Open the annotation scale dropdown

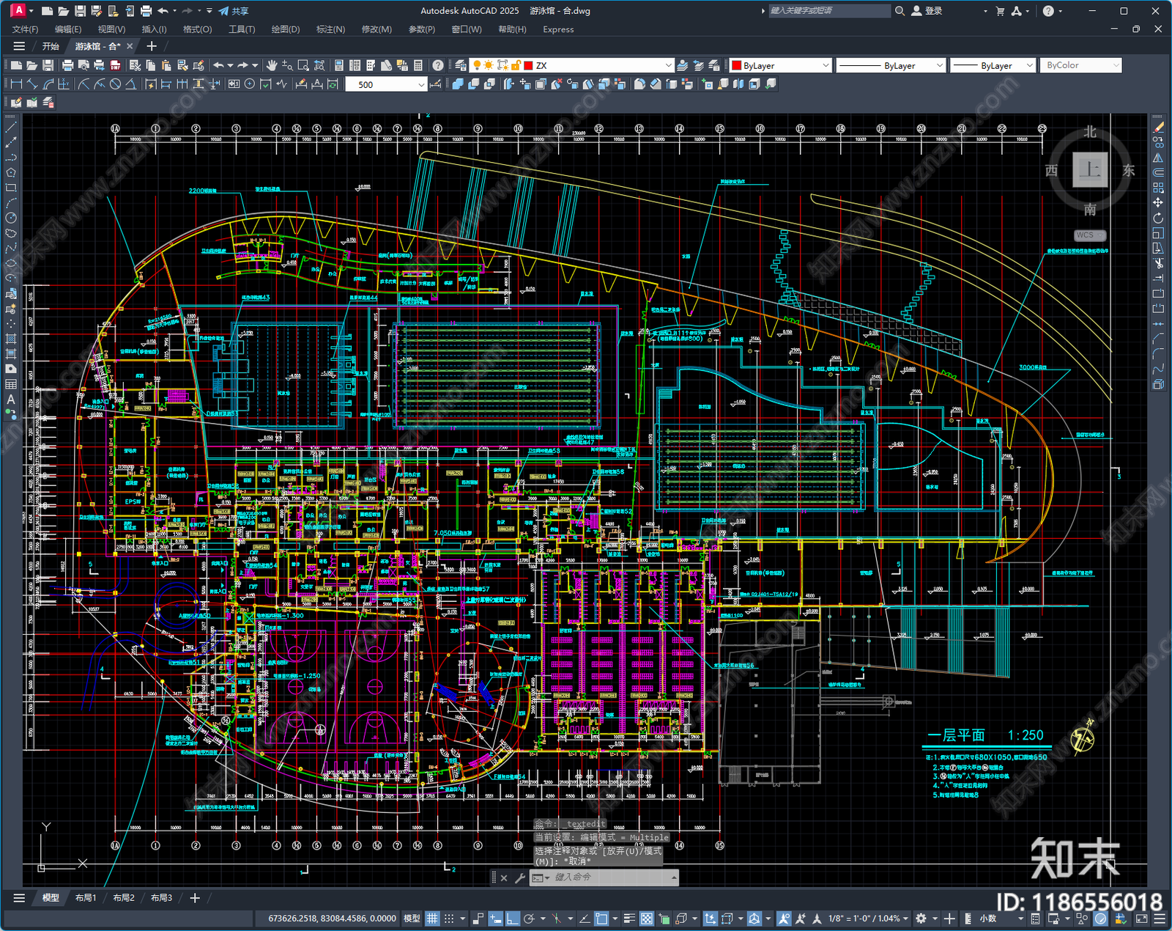point(868,918)
